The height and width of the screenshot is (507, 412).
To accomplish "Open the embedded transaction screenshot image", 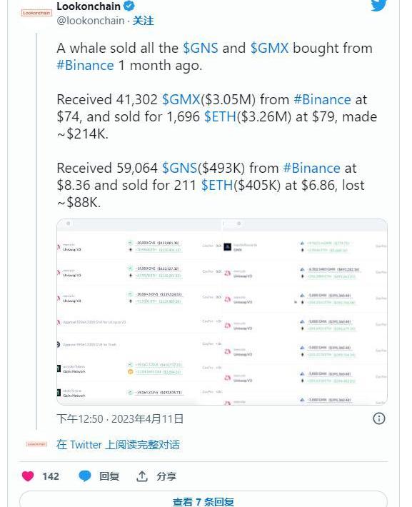I will tap(222, 312).
